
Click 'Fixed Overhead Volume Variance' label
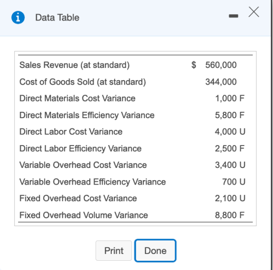coord(84,215)
